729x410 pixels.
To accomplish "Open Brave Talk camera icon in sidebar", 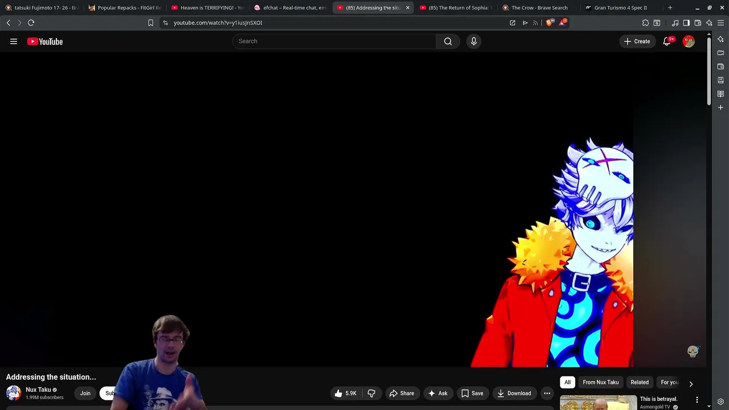I will coord(720,53).
